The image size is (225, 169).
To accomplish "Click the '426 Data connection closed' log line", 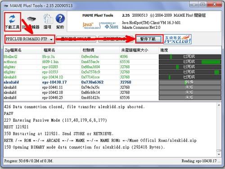I will pyautogui.click(x=74, y=107).
